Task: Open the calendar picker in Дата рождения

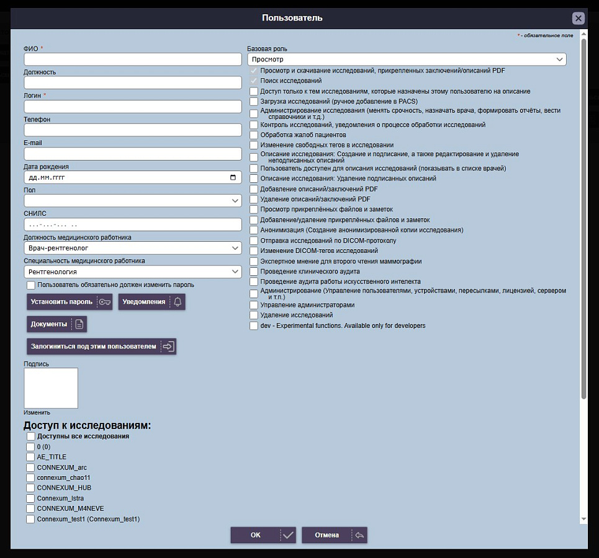Action: pos(233,177)
